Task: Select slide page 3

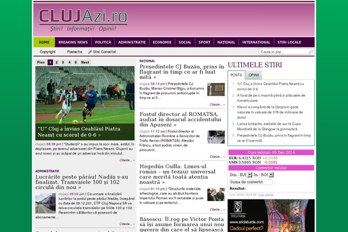Action: tap(63, 63)
